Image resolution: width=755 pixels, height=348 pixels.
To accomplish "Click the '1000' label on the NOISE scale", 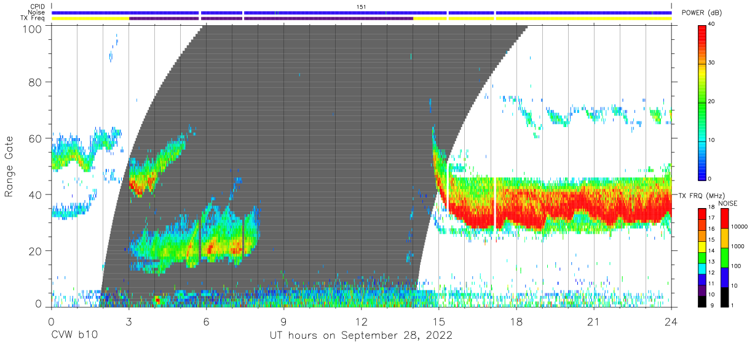I will coord(737,246).
